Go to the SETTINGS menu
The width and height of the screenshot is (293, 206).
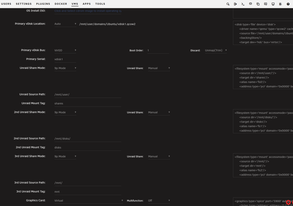click(24, 4)
